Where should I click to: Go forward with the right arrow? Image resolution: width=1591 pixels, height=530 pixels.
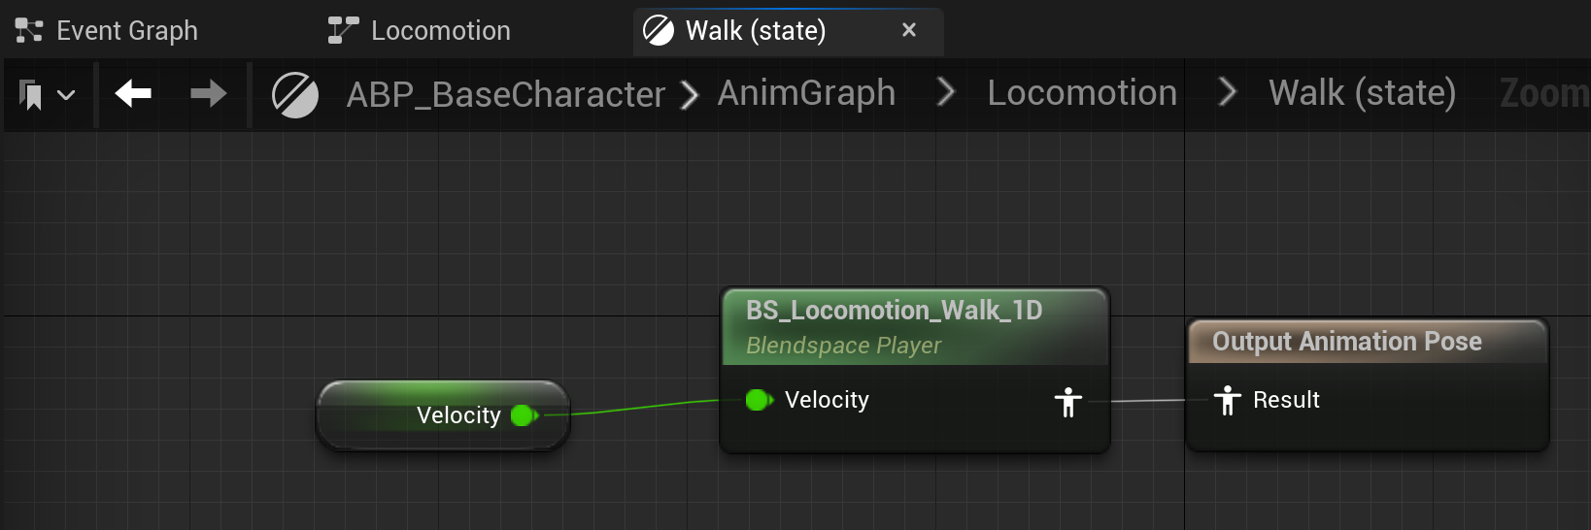coord(208,94)
